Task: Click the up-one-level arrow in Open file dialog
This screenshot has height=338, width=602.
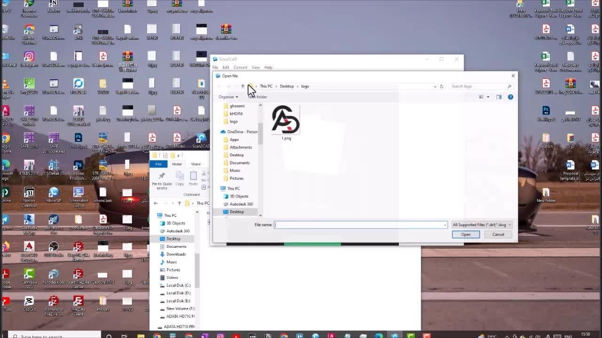Action: [243, 86]
